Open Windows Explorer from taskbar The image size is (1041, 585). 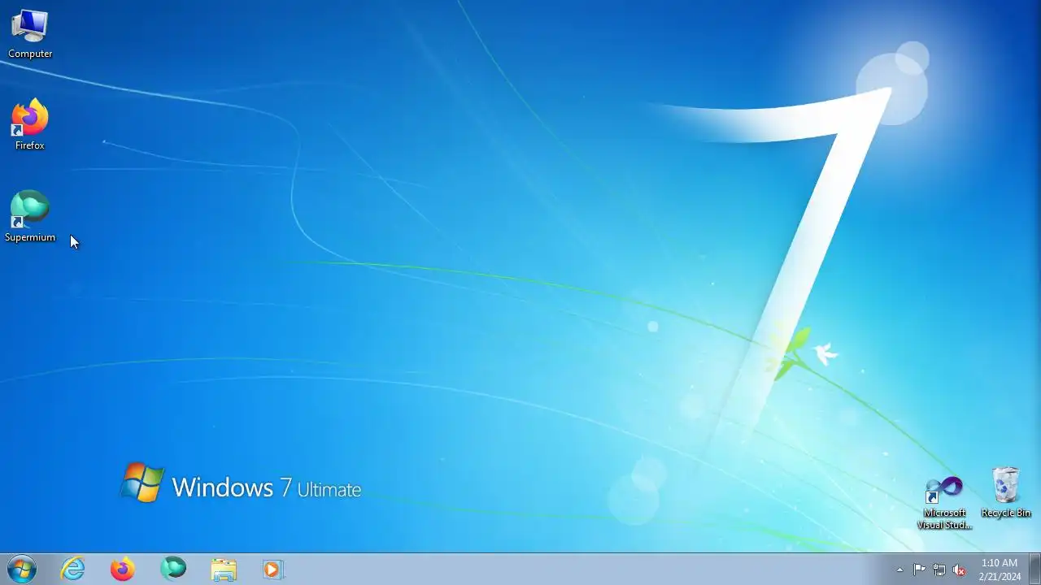point(224,570)
